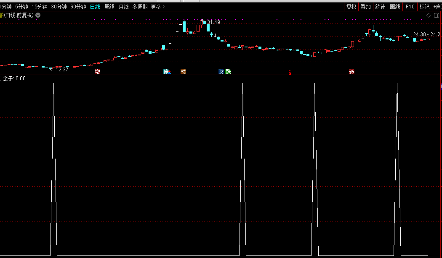Click the 榜 event marker icon
442x258 pixels.
tap(183, 72)
